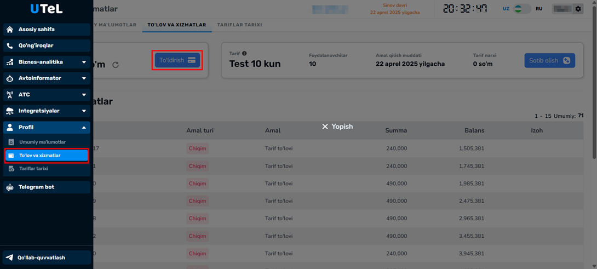
Task: Refresh the balance with the reload icon
Action: pos(116,65)
